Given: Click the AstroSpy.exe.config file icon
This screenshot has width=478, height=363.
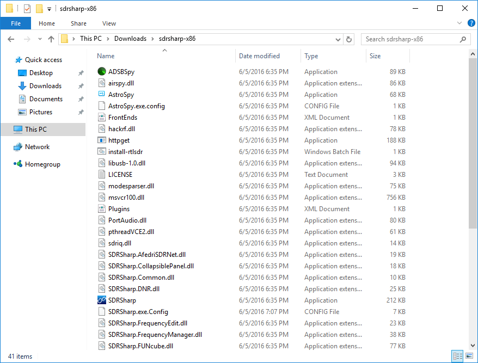Looking at the screenshot, I should [101, 106].
